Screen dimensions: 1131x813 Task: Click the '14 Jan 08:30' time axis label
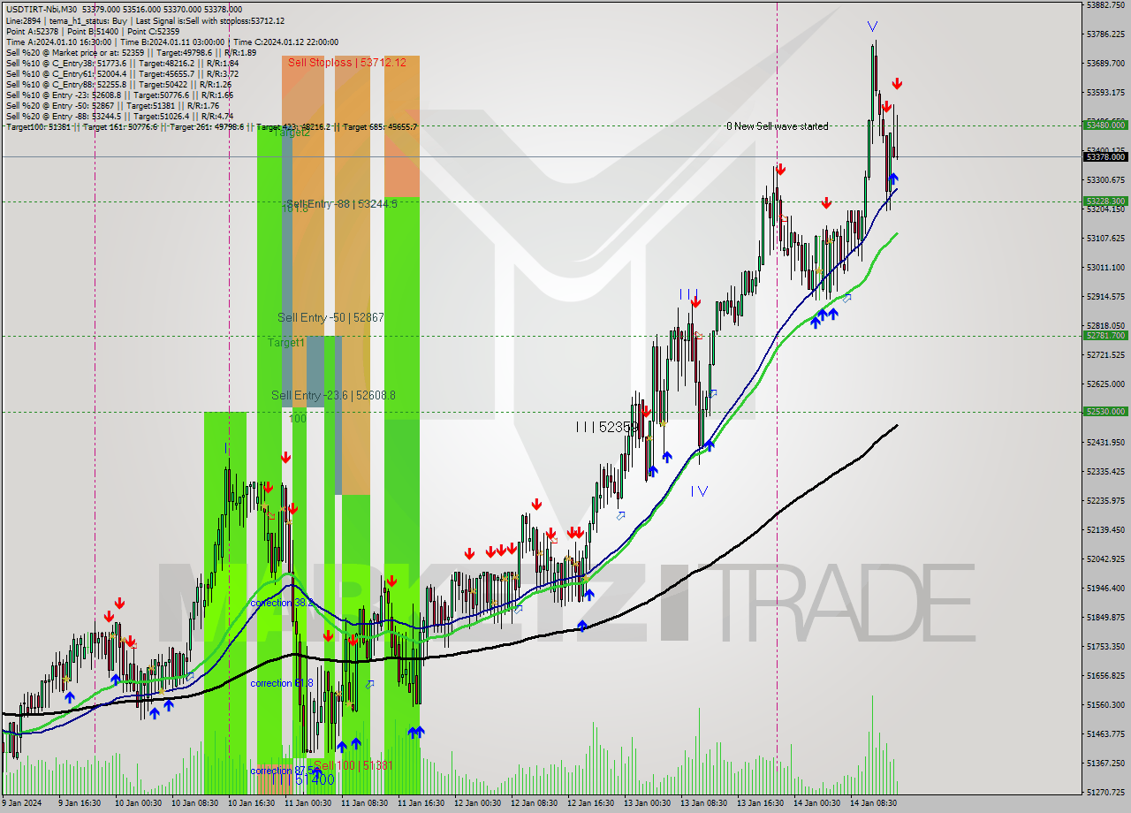(873, 803)
